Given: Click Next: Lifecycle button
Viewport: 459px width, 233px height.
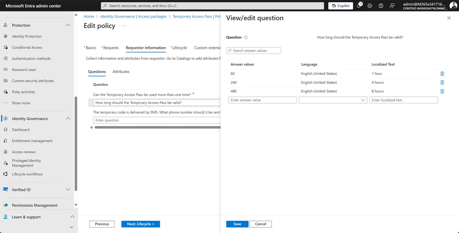Looking at the screenshot, I should (x=141, y=224).
